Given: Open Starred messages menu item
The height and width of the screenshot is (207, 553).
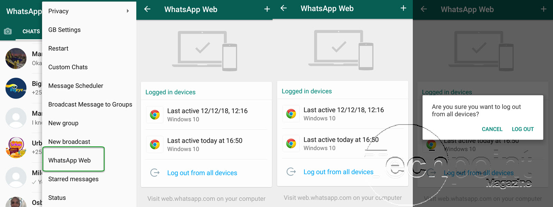Looking at the screenshot, I should tap(73, 179).
